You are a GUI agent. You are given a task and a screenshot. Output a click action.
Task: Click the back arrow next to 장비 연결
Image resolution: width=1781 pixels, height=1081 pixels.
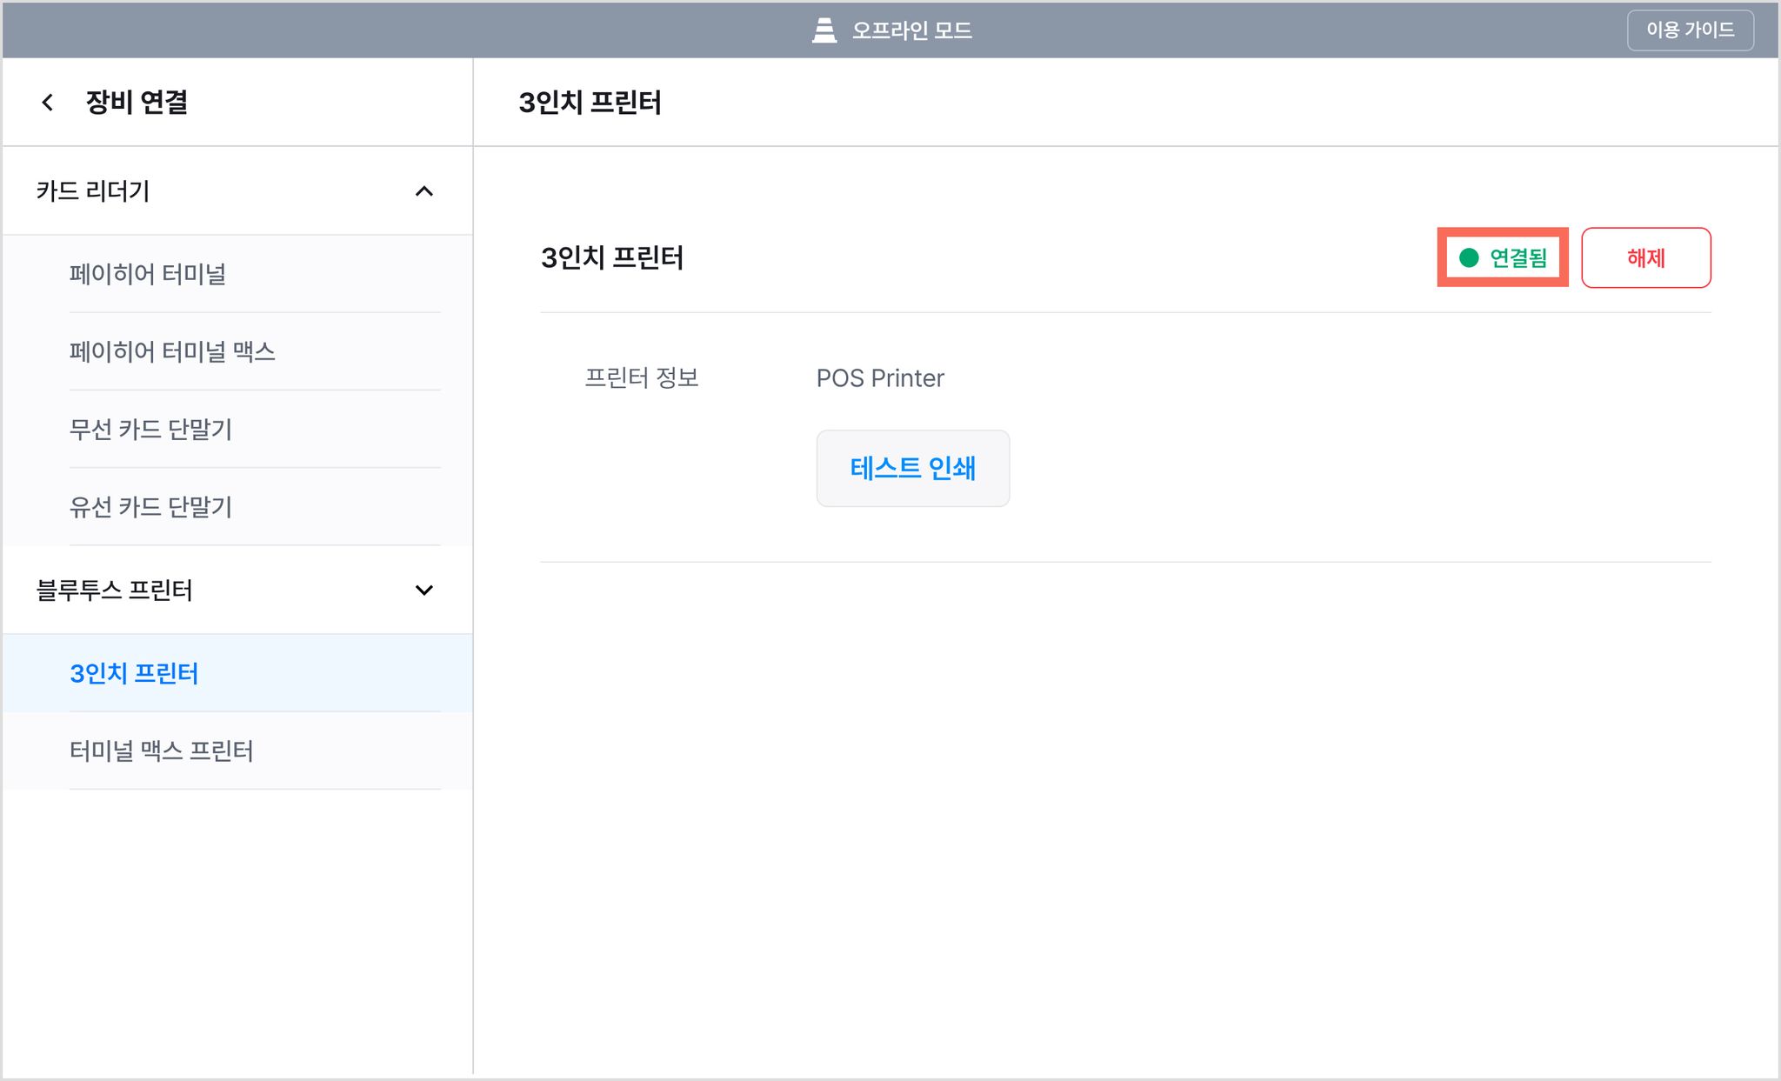pyautogui.click(x=48, y=103)
